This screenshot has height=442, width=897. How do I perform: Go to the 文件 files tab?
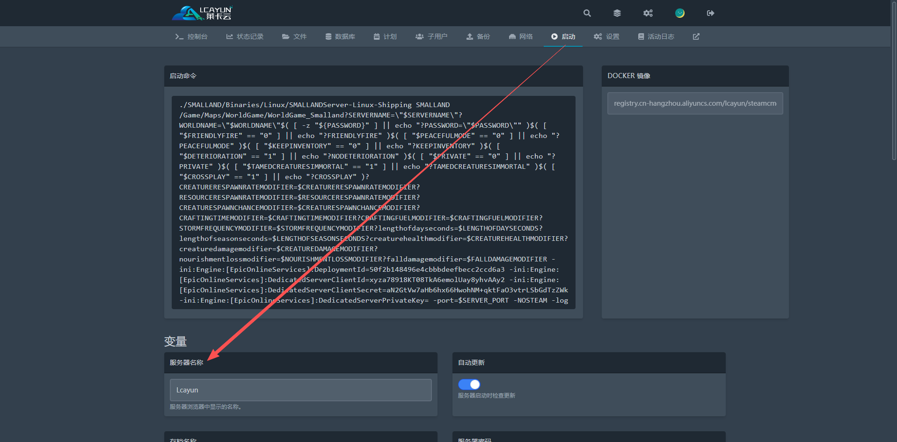tap(294, 36)
